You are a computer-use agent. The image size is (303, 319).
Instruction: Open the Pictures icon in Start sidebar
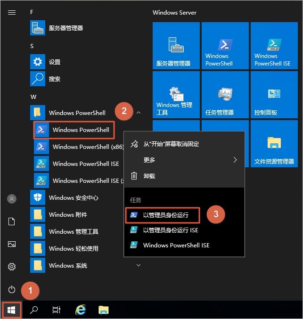pyautogui.click(x=12, y=244)
